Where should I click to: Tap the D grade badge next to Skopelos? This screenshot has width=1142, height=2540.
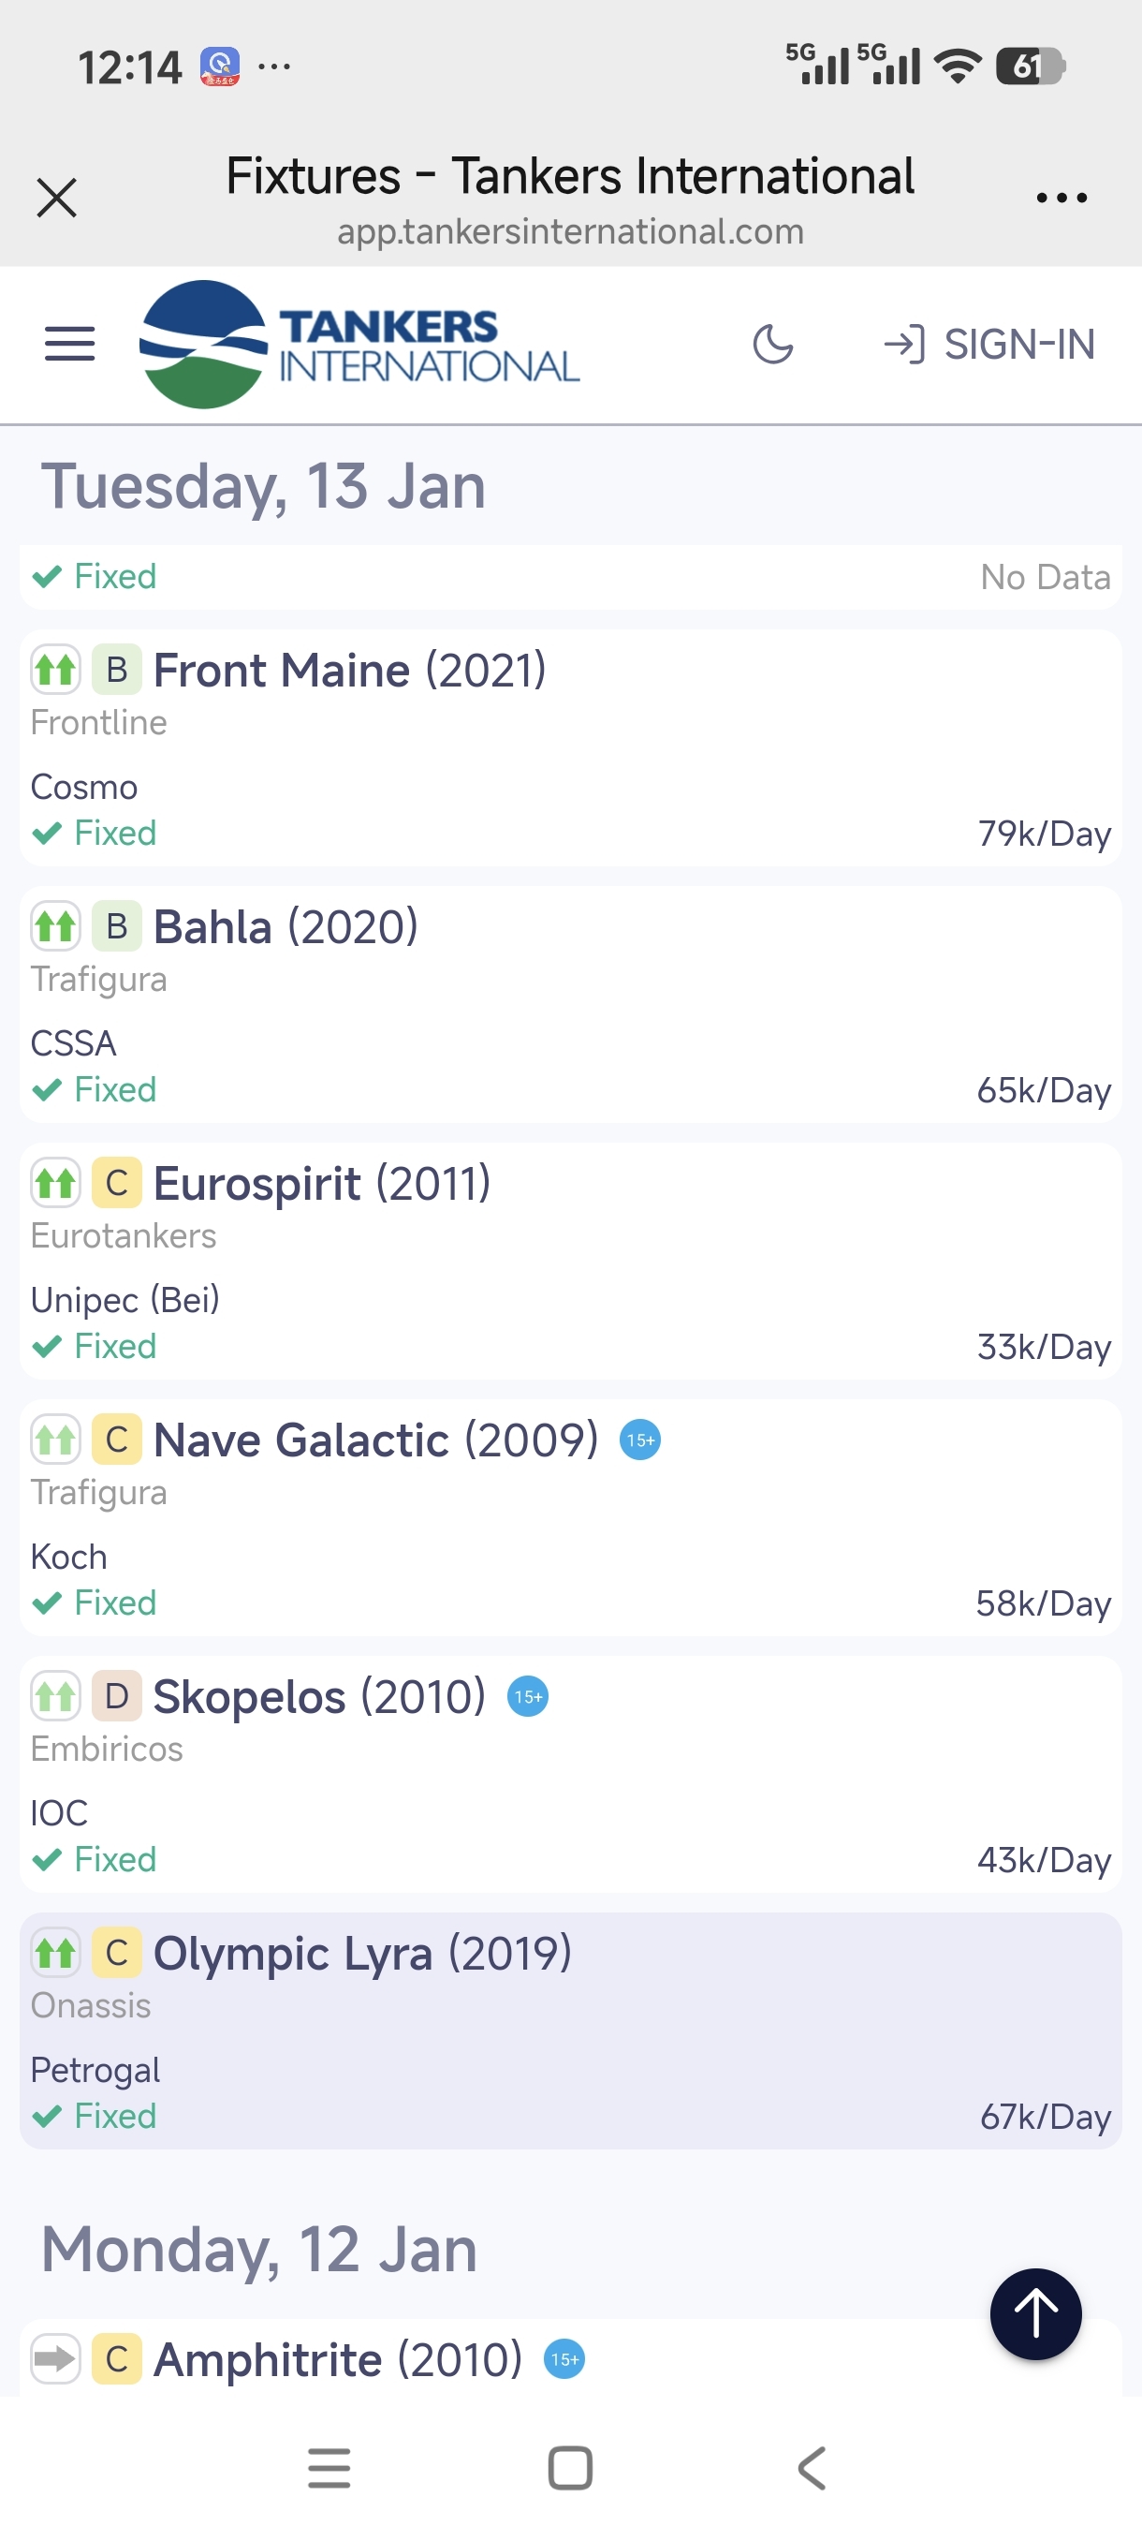click(116, 1697)
